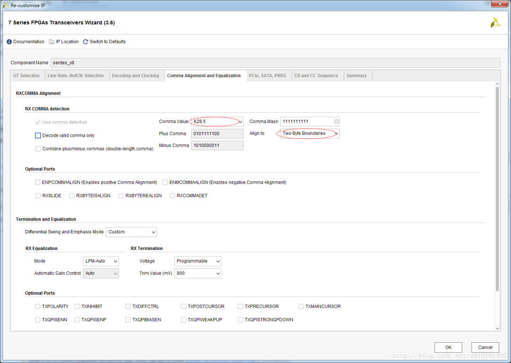Click the OK button
Screen dimensions: 511x363
[448, 347]
